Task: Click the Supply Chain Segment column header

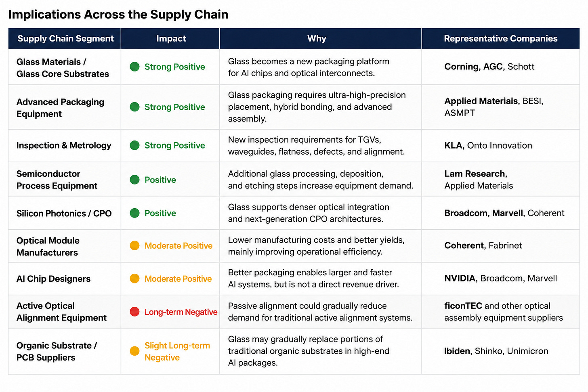Action: [65, 38]
